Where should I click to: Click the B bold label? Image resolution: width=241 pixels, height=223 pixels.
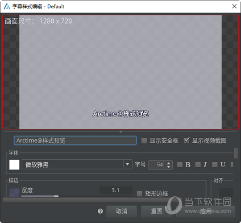pos(188,165)
